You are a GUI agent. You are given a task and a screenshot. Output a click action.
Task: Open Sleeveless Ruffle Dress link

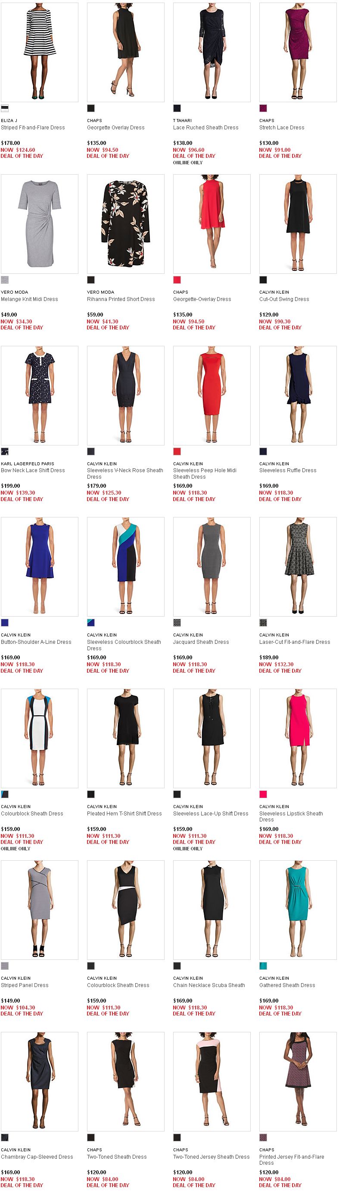[288, 470]
